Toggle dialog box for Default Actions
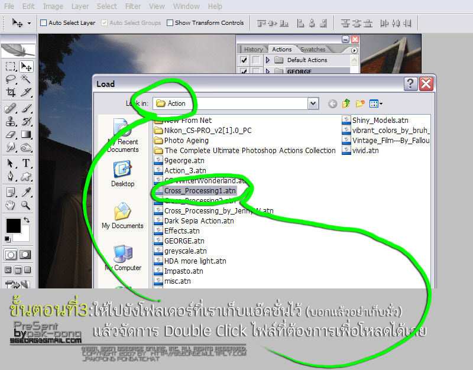The width and height of the screenshot is (473, 370). pos(256,60)
